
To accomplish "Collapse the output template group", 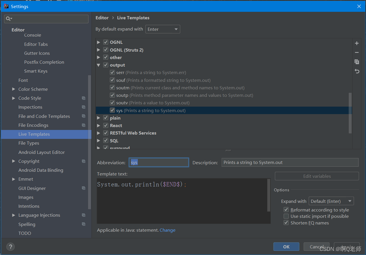I will 98,65.
